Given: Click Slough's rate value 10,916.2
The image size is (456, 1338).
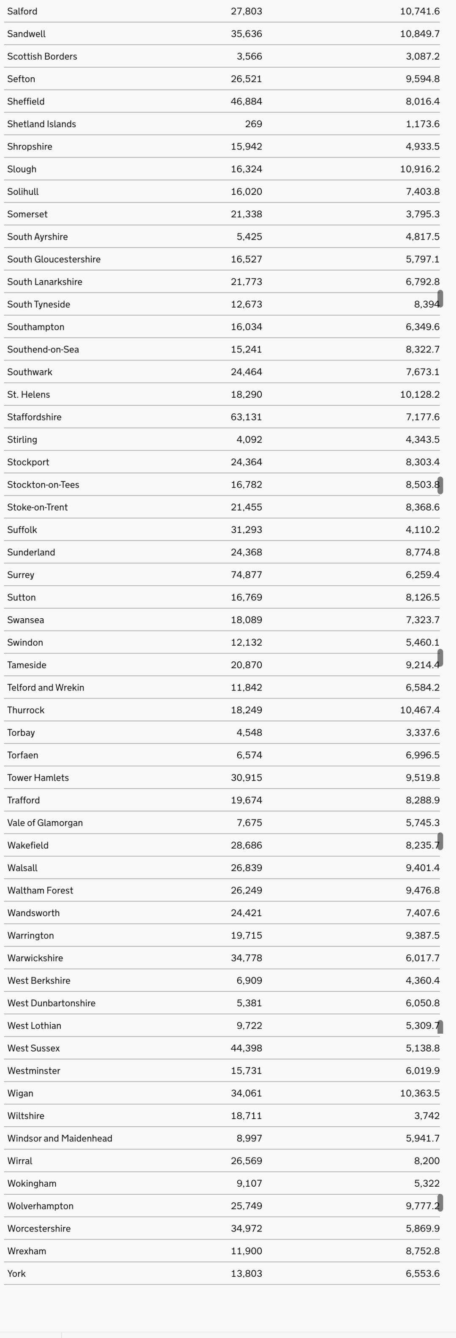Looking at the screenshot, I should [x=419, y=169].
